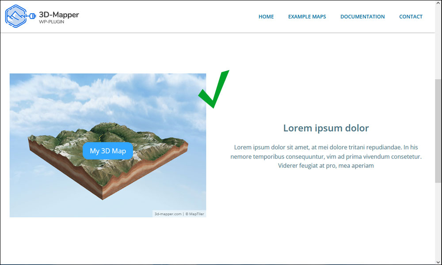Click the green checkmark graphic
442x265 pixels.
click(213, 89)
